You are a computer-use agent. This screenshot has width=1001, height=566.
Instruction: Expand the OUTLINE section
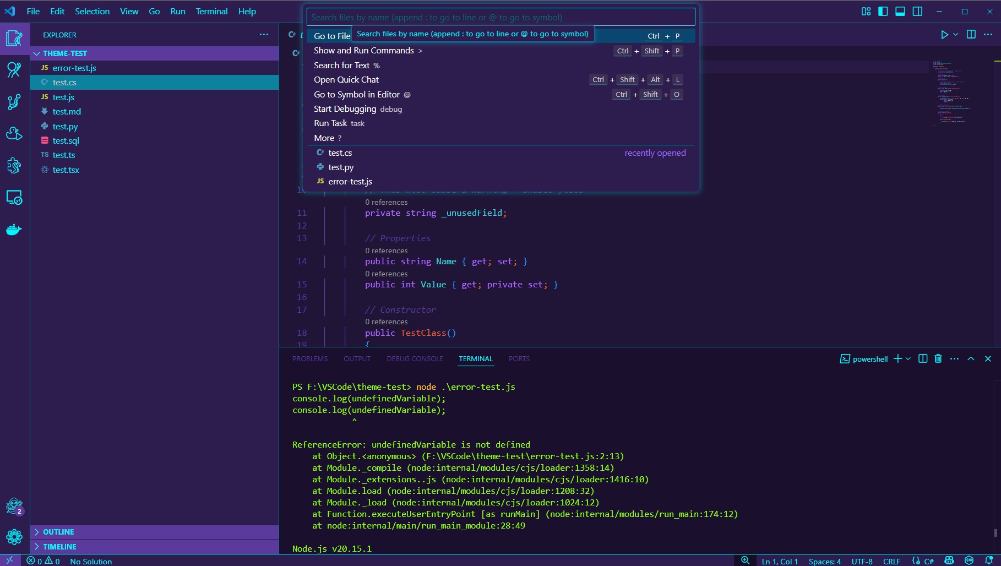coord(55,532)
